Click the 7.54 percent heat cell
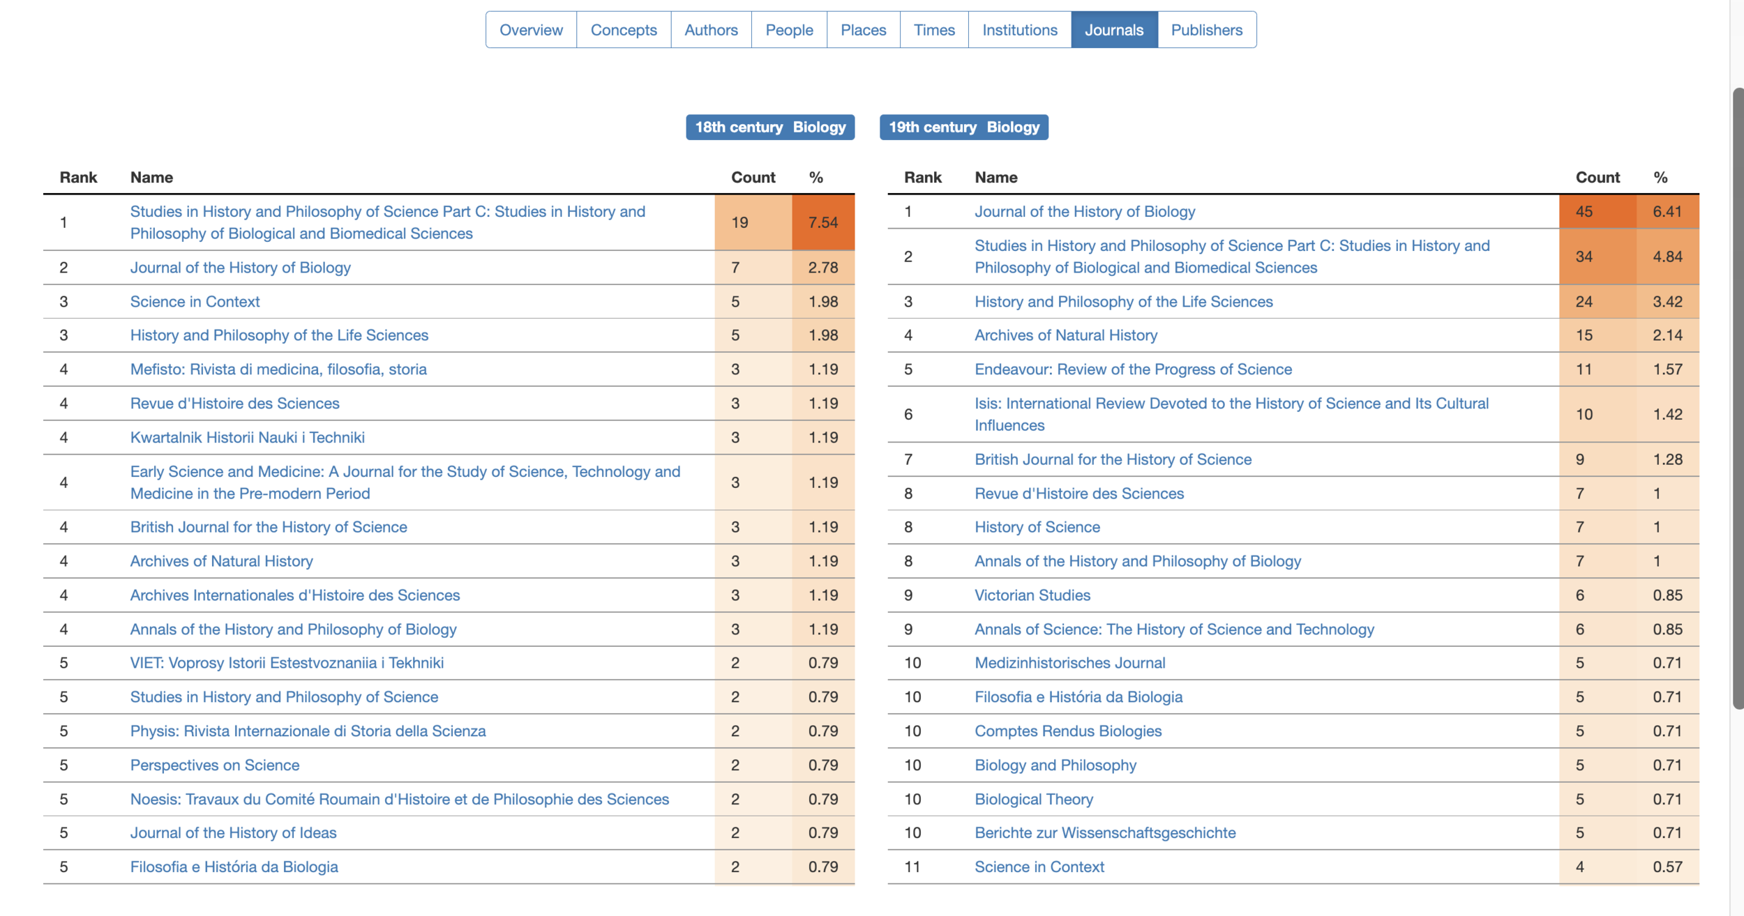 coord(822,222)
